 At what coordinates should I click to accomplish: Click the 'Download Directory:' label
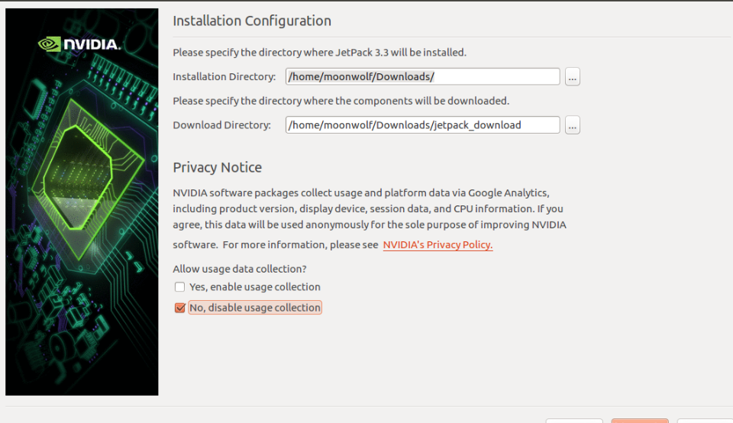point(222,125)
